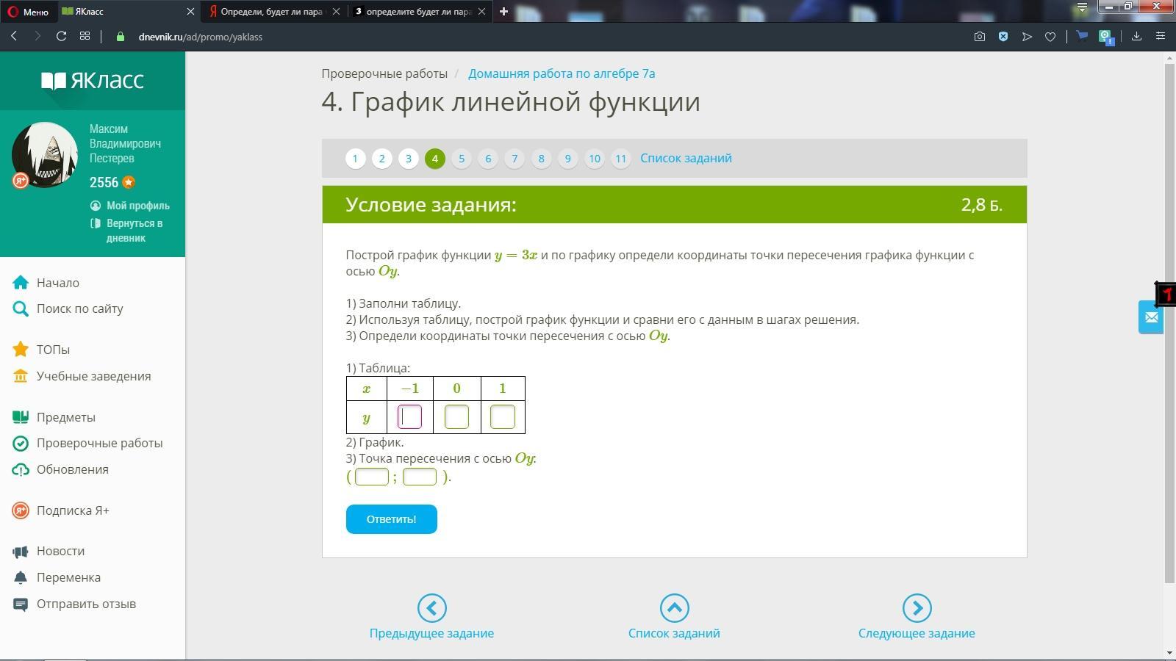The width and height of the screenshot is (1176, 661).
Task: Open a new browser tab
Action: click(503, 12)
